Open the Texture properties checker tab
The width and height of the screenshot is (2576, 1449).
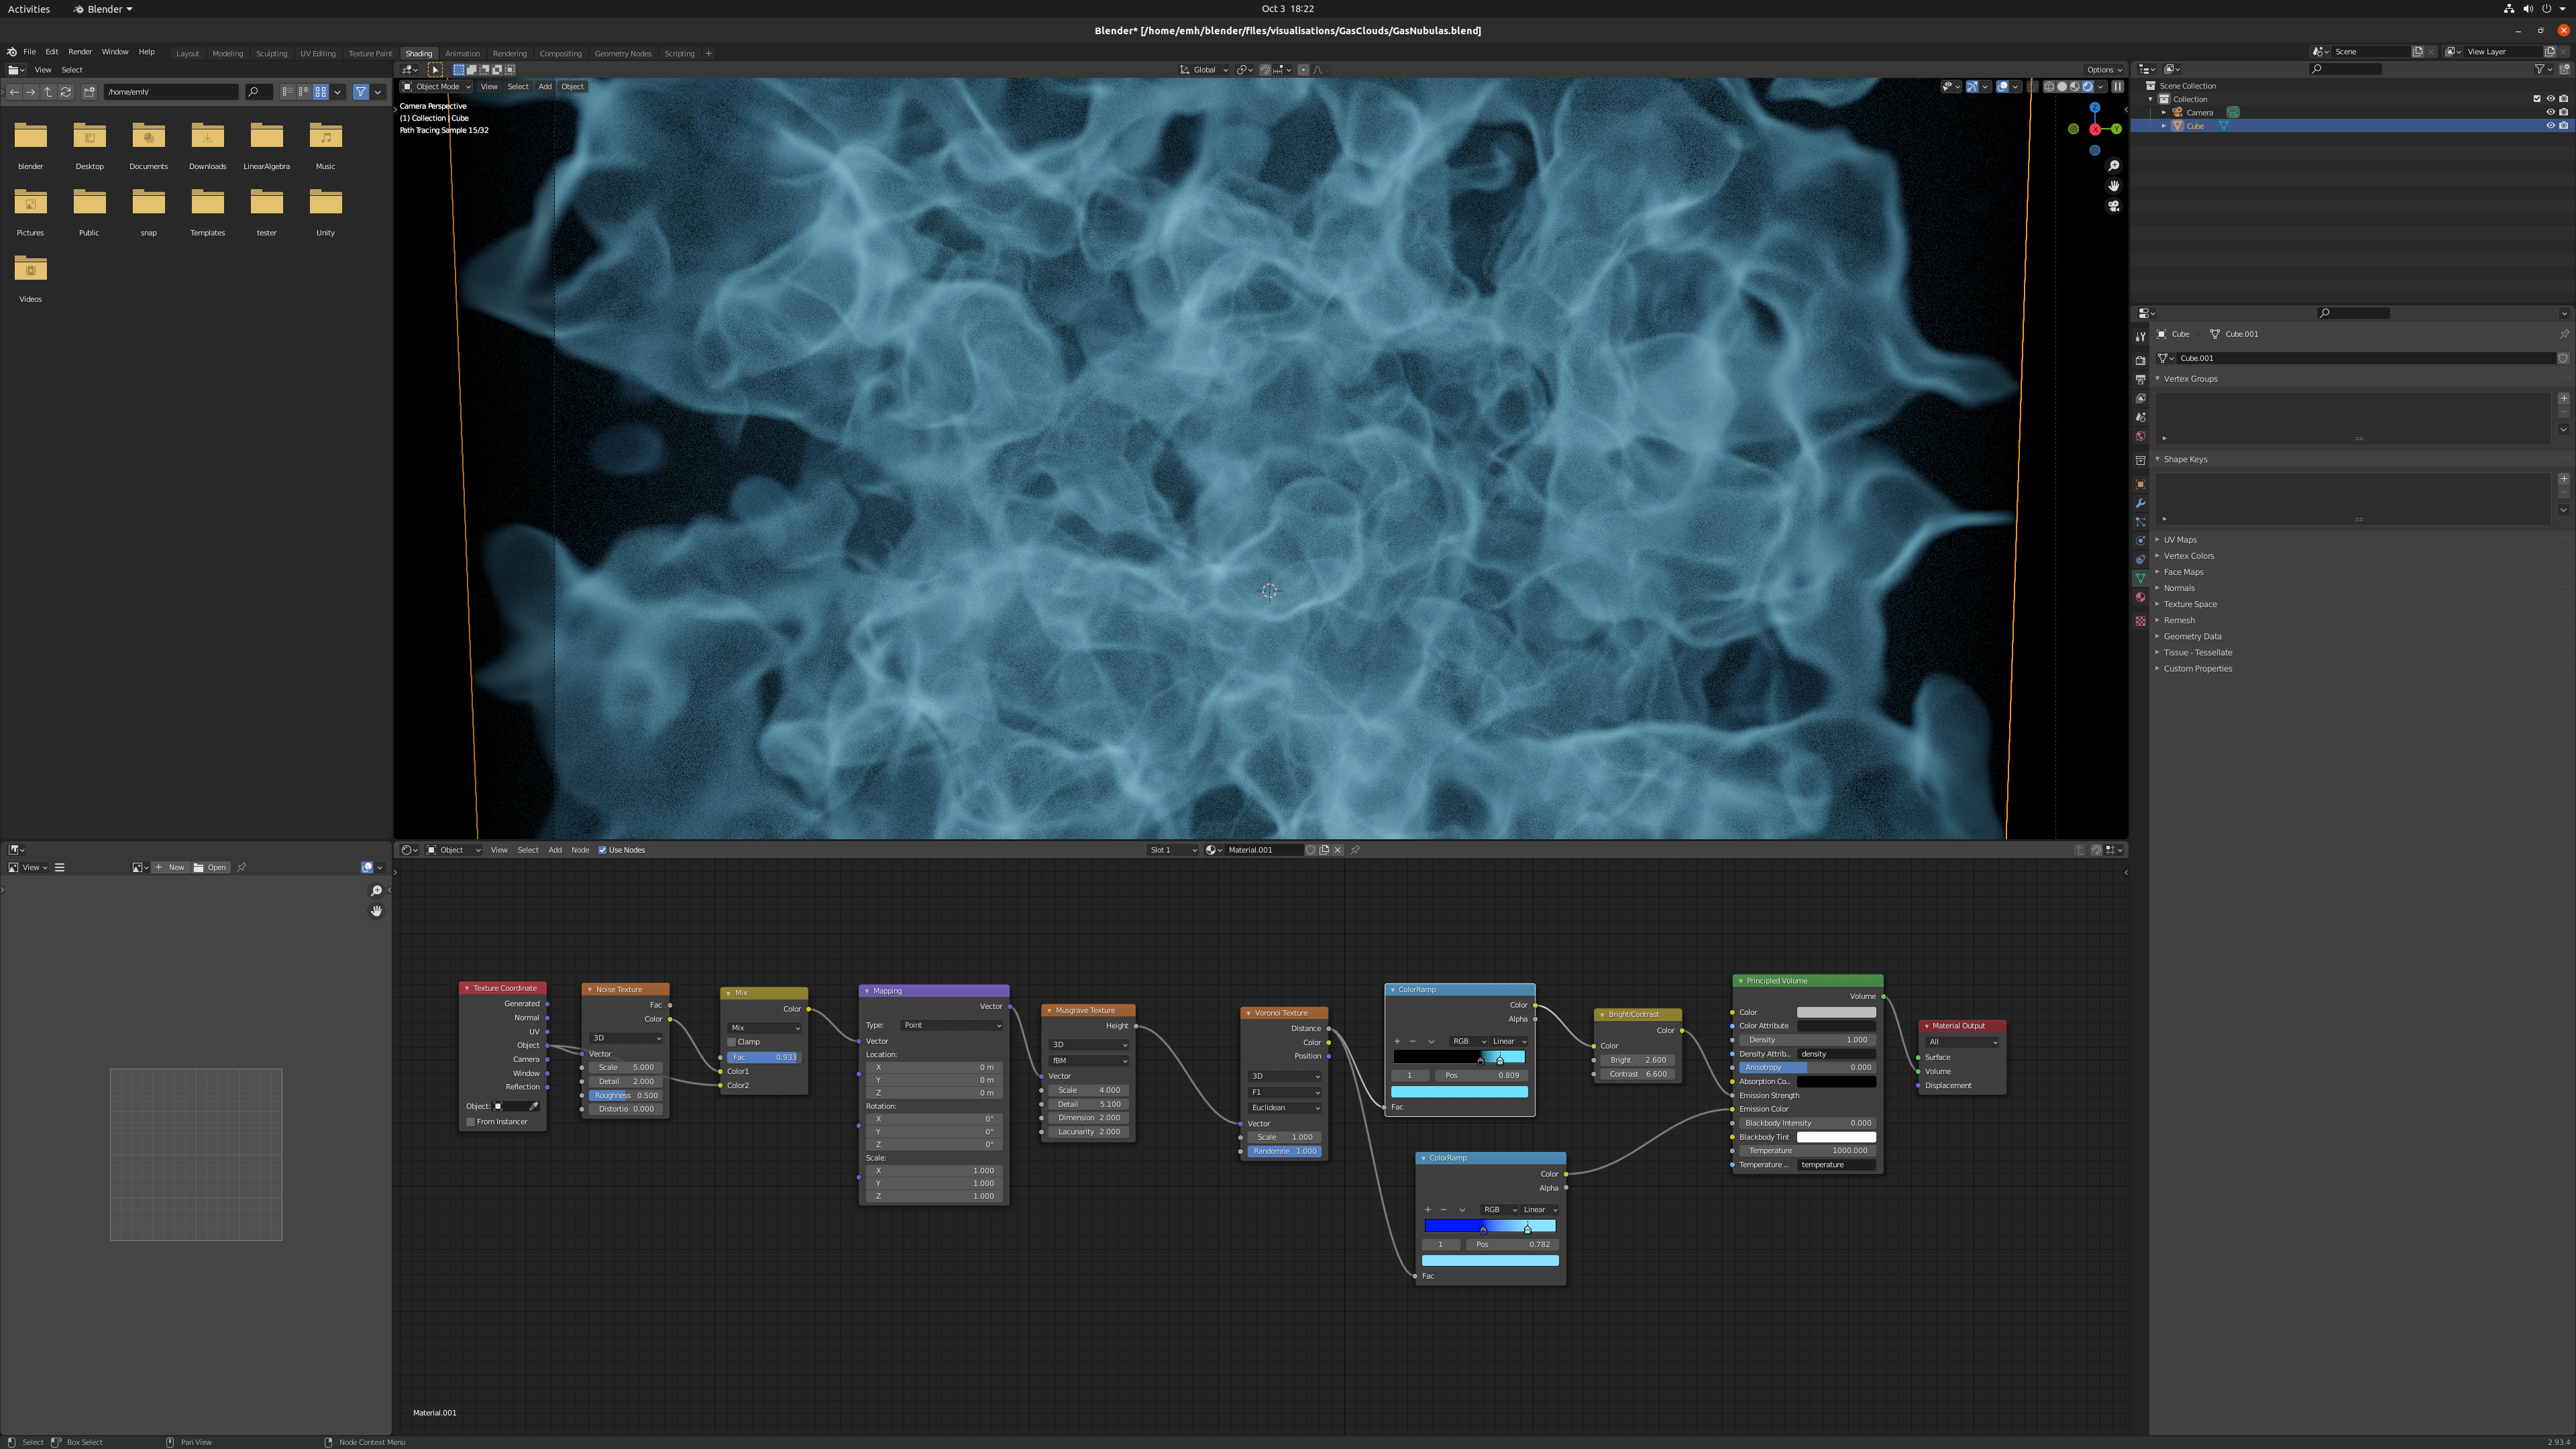(x=2140, y=621)
